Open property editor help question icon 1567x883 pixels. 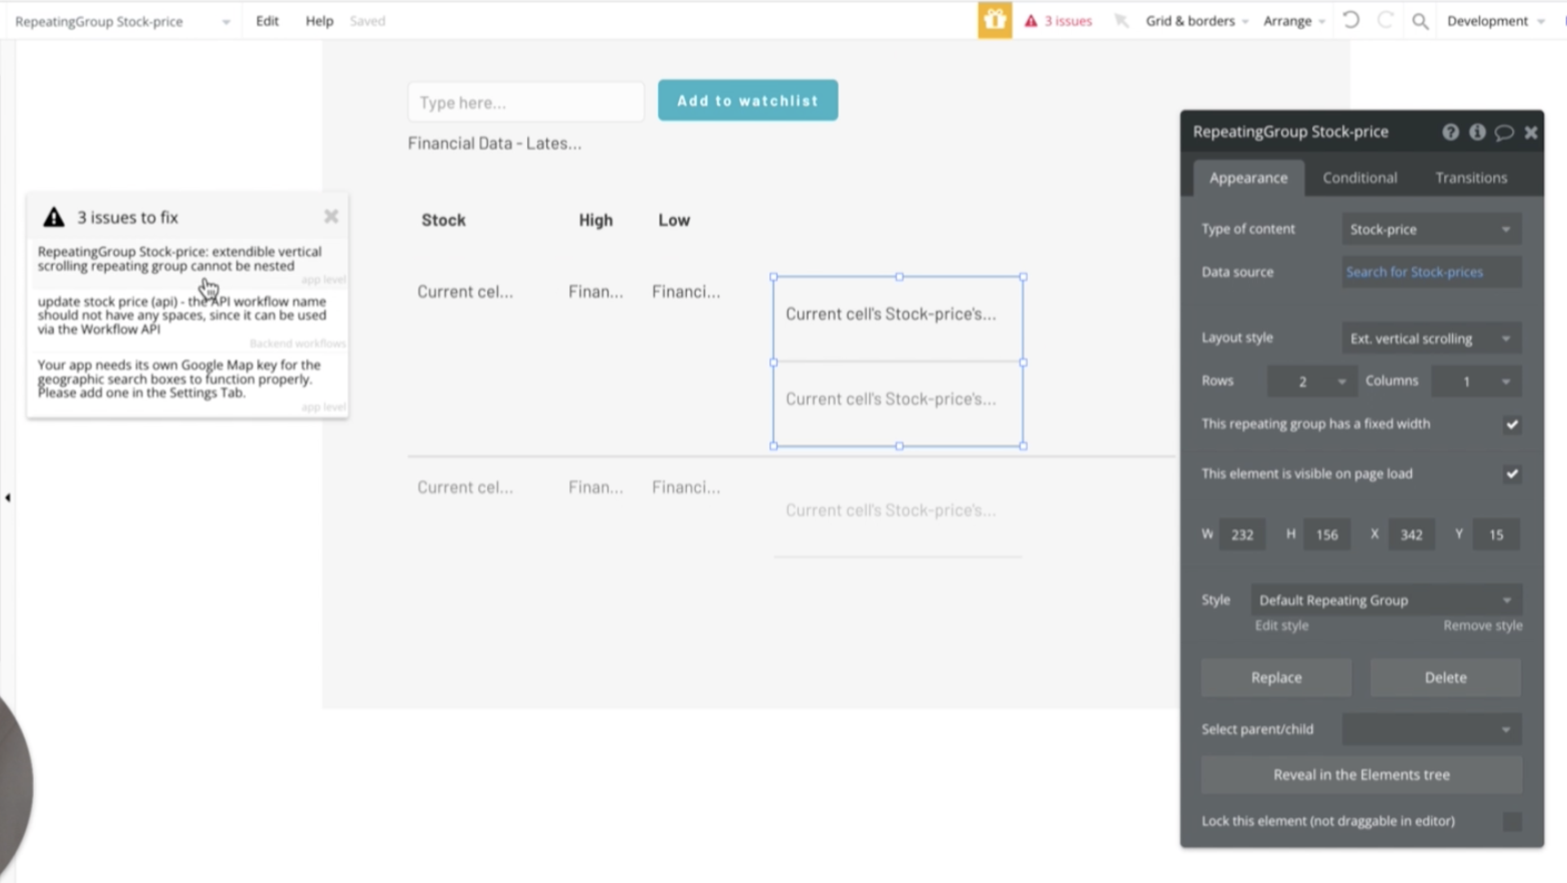1450,132
